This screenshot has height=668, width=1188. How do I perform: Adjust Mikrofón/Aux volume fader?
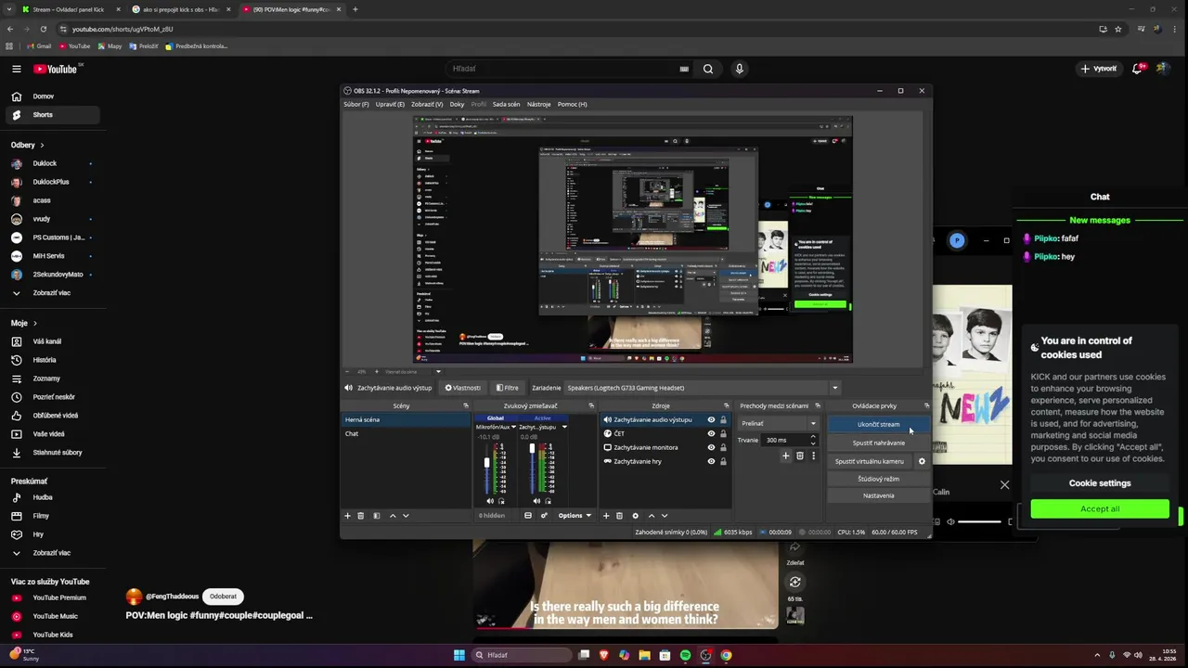pyautogui.click(x=486, y=462)
